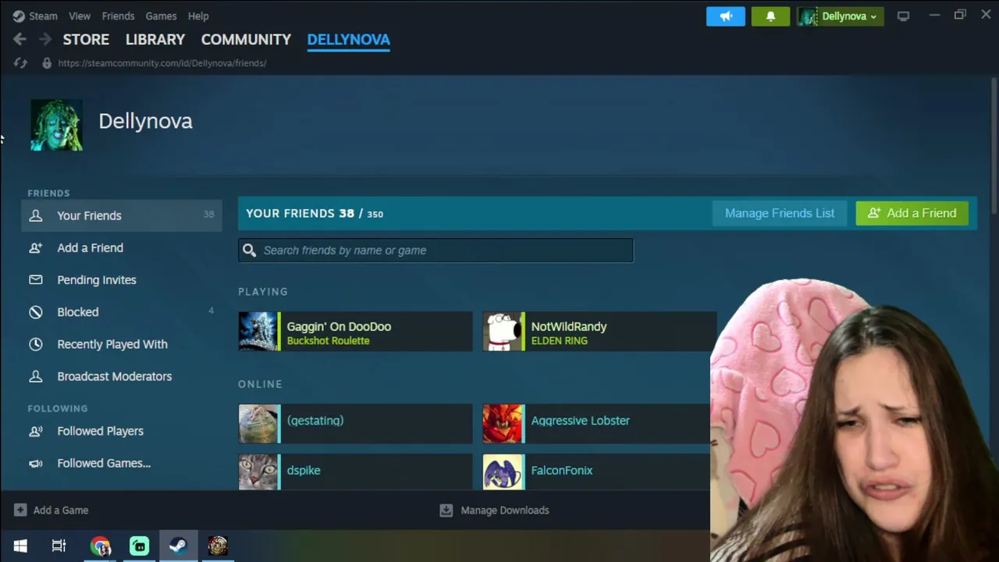Open Recently Played With
This screenshot has width=999, height=562.
[122, 343]
